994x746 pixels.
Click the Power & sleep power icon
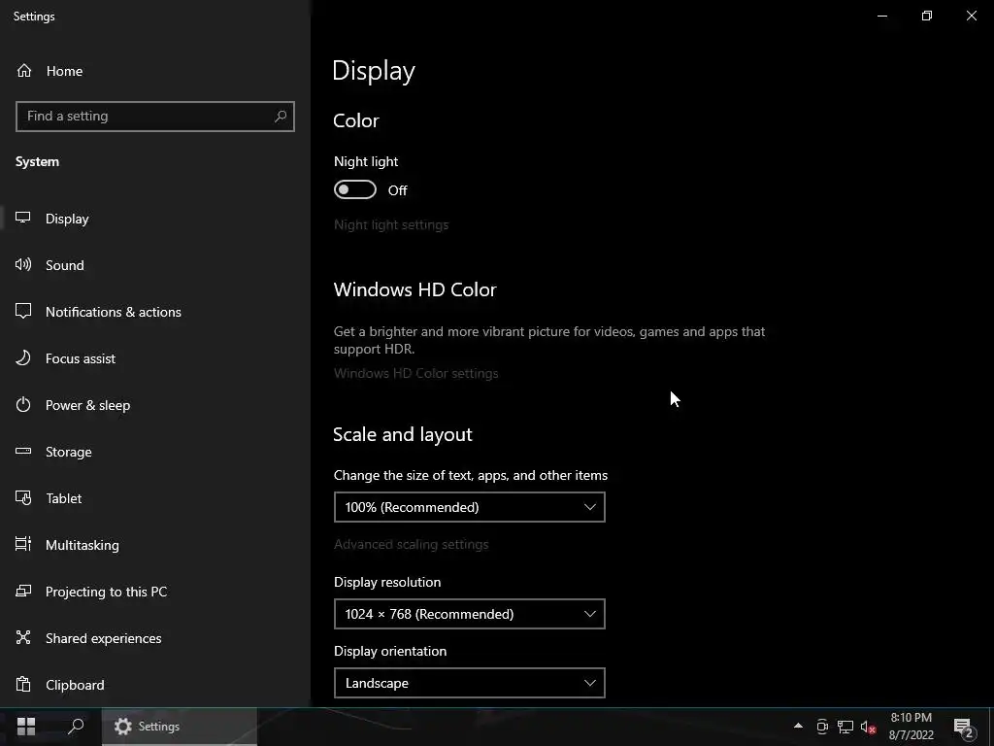click(23, 404)
